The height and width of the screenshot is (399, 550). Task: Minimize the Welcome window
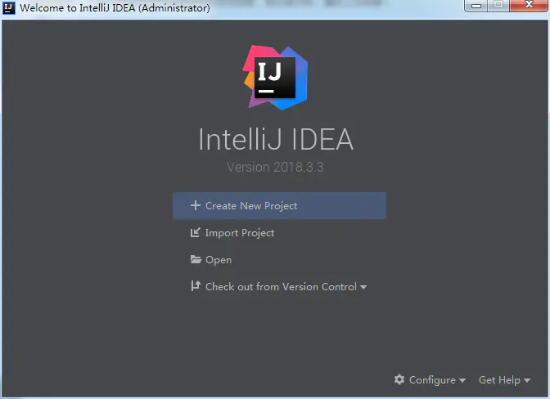pos(476,6)
